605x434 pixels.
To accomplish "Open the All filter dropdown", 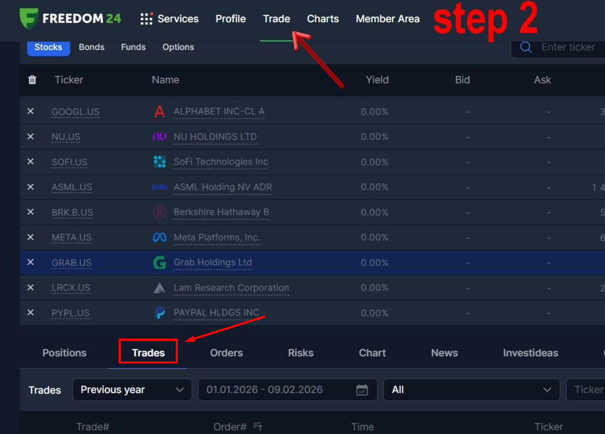I will (x=471, y=390).
